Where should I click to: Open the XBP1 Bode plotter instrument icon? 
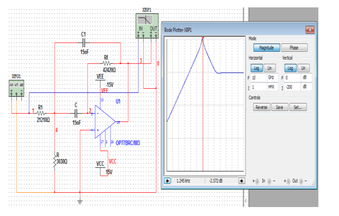147,26
